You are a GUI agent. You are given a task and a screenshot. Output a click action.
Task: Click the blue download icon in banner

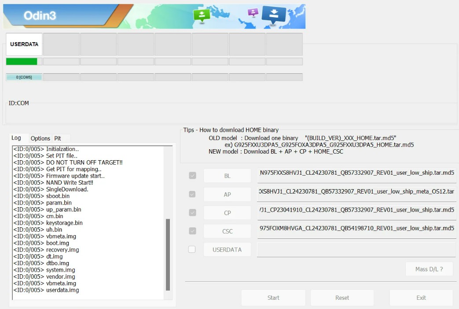click(274, 15)
